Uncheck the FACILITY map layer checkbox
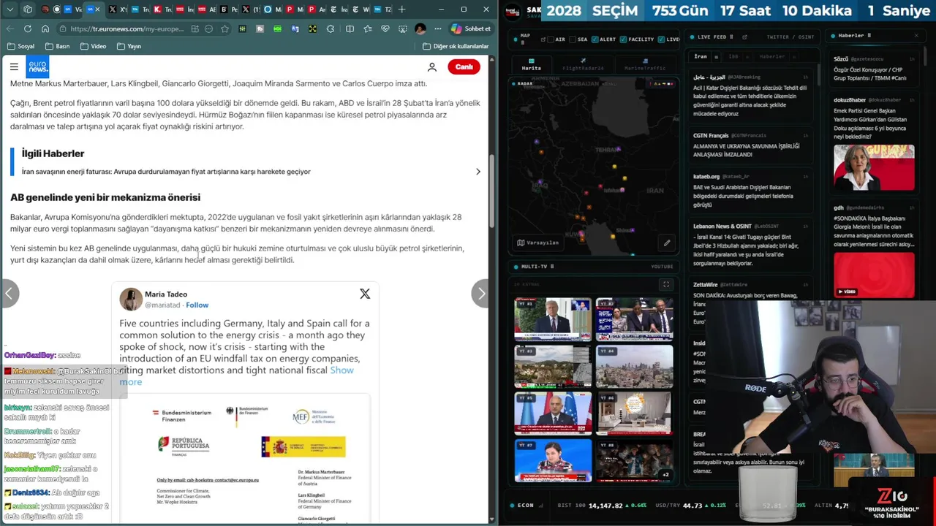Image resolution: width=936 pixels, height=526 pixels. [623, 39]
